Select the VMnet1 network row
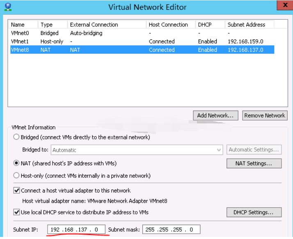Viewport: 293px width, 239px height. [x=142, y=42]
